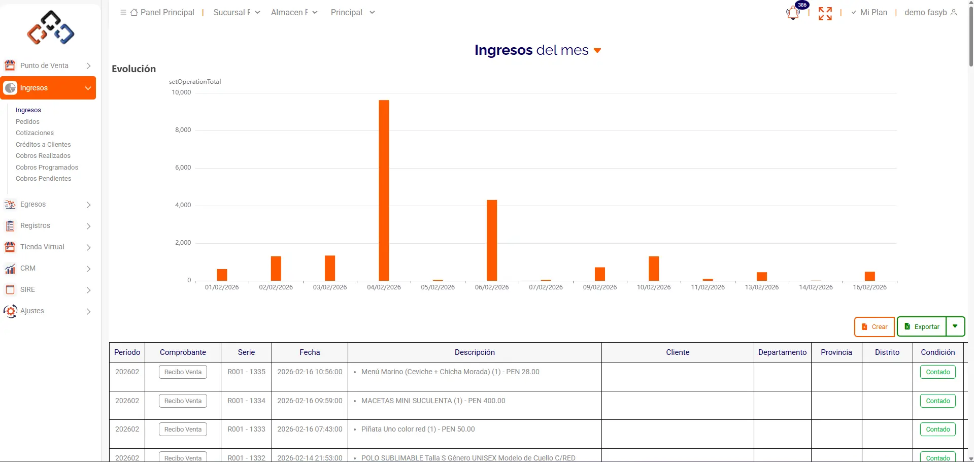Open the Sucursal dropdown
The width and height of the screenshot is (974, 462).
[237, 12]
